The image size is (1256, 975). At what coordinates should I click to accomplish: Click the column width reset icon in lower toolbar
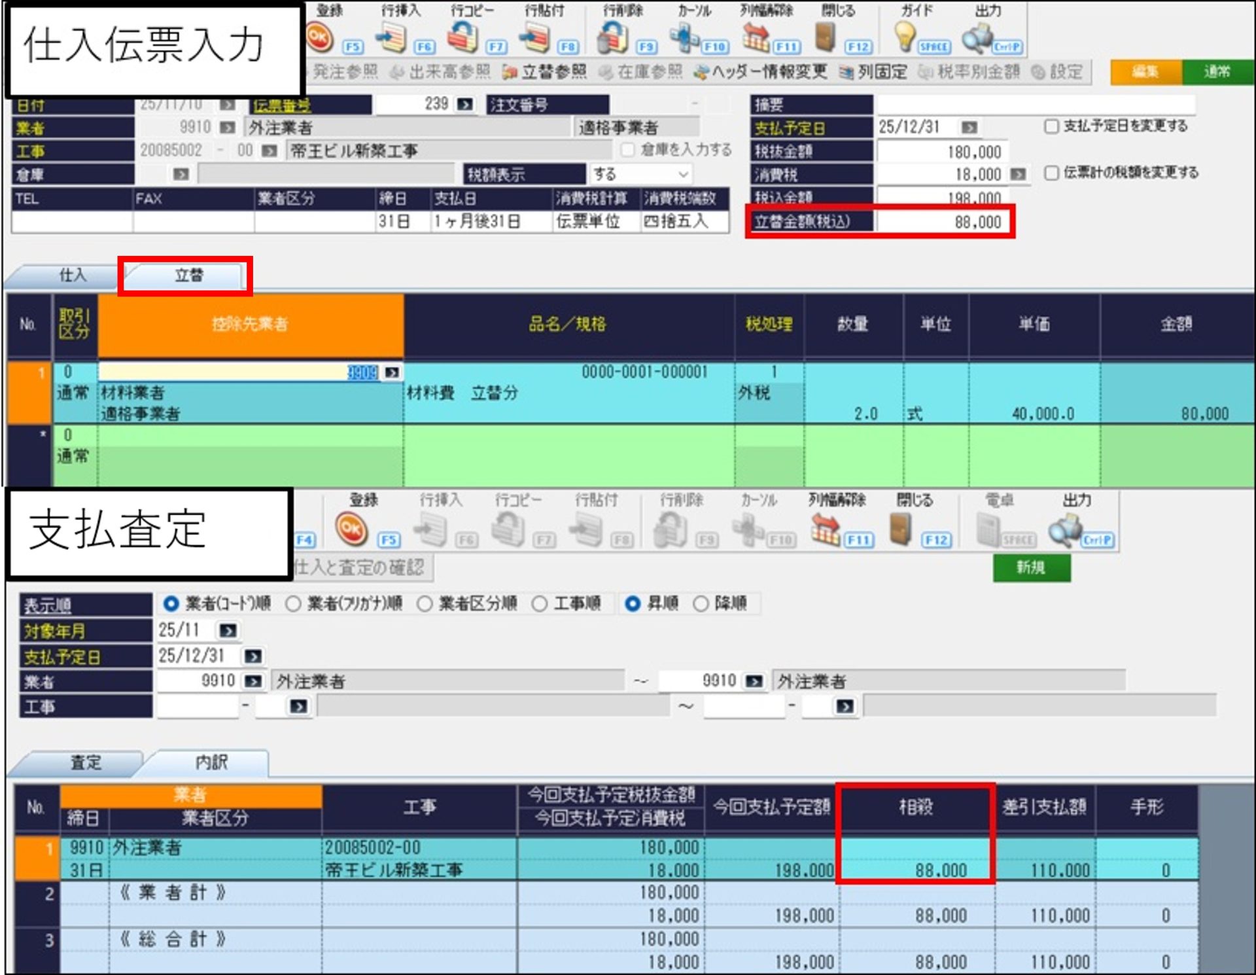click(x=826, y=530)
